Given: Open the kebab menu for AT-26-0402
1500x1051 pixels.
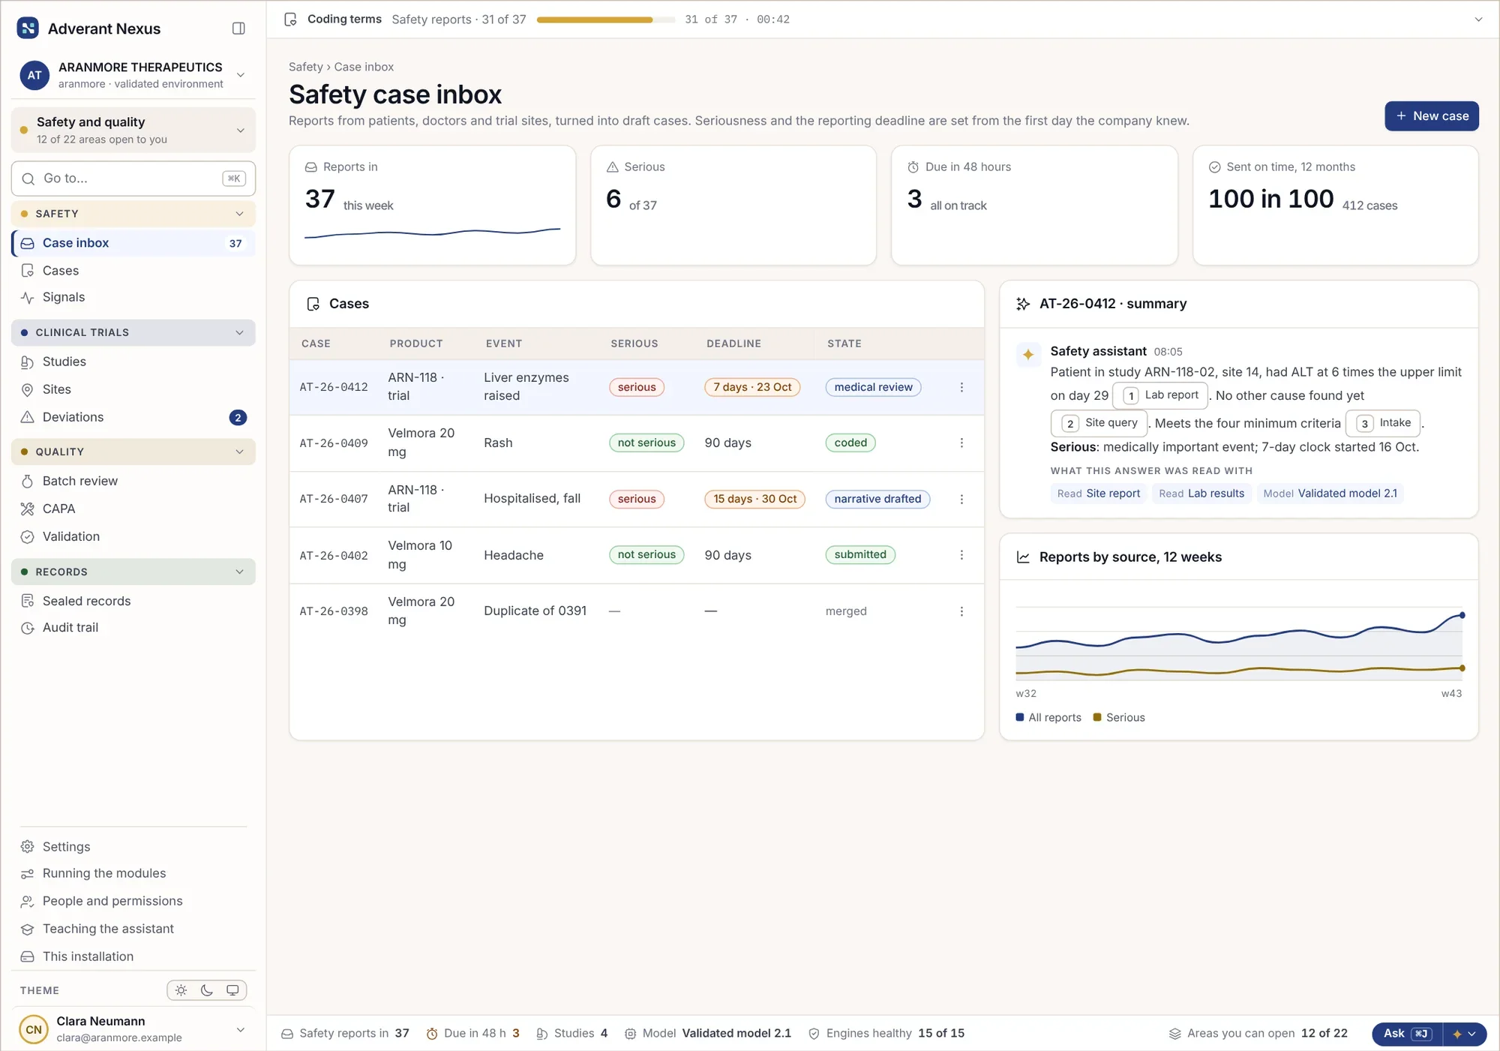Looking at the screenshot, I should pos(961,555).
